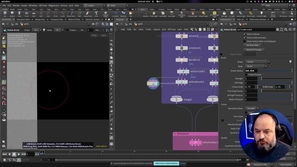Toggle Input Frame checkbox
The height and width of the screenshot is (167, 297).
pyautogui.click(x=221, y=54)
